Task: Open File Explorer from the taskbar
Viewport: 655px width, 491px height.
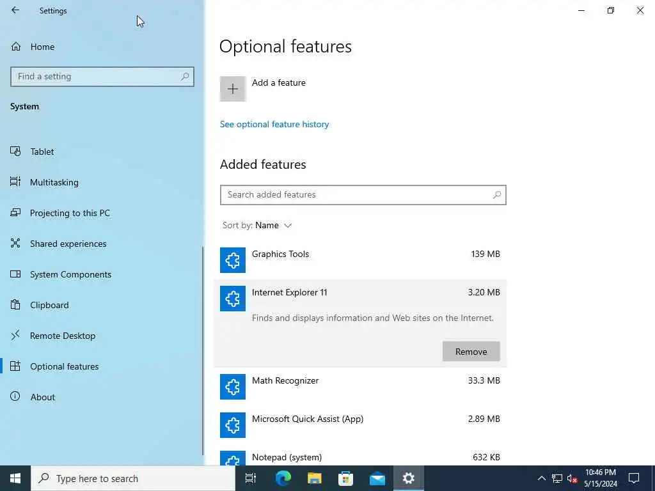Action: tap(314, 478)
